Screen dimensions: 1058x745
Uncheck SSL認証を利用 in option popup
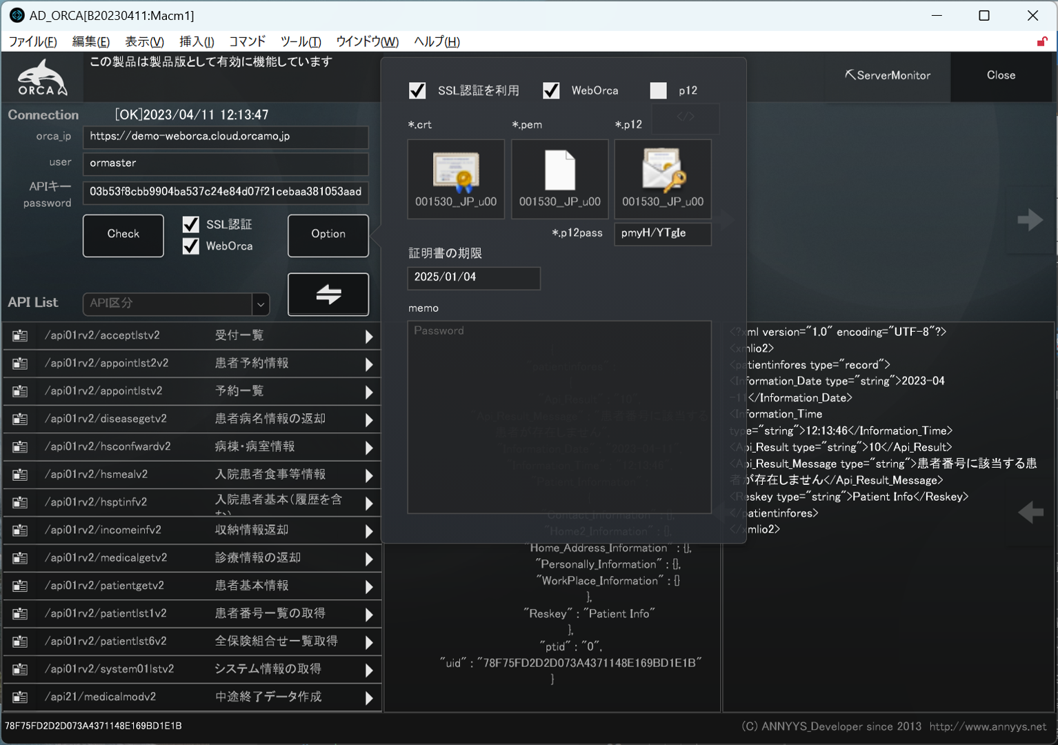pos(417,90)
